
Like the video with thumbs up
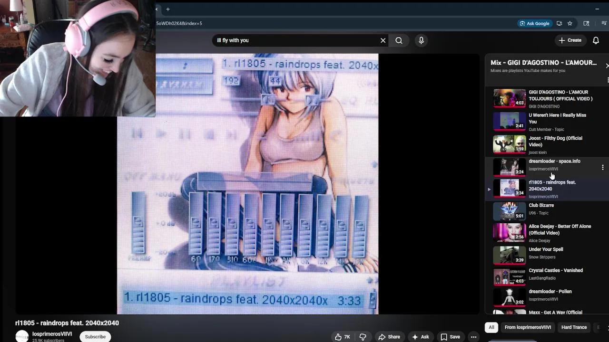pos(343,337)
